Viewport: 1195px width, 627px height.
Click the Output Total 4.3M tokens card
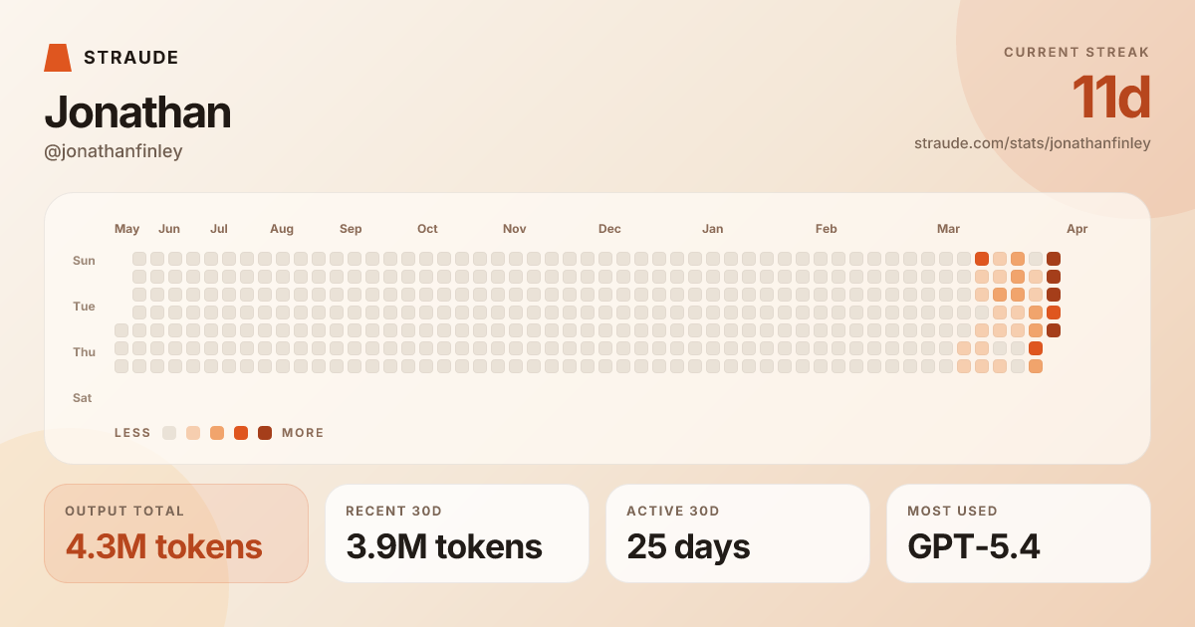[176, 533]
